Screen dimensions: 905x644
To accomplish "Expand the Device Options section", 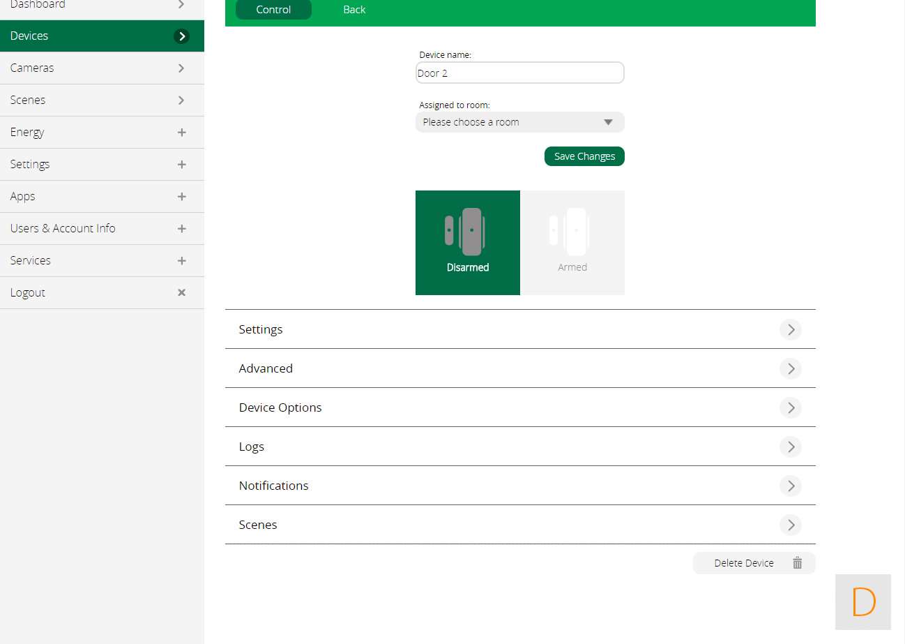I will tap(790, 407).
